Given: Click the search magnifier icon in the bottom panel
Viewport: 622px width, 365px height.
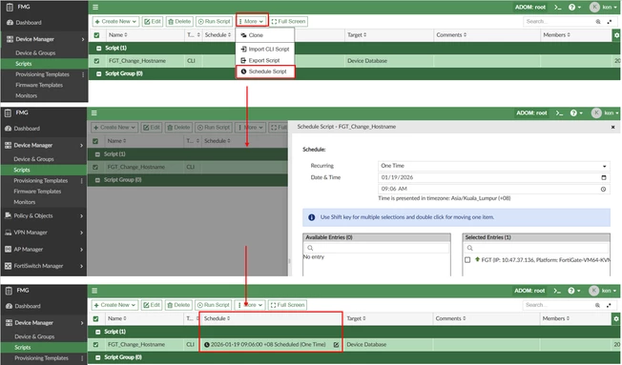Looking at the screenshot, I should click(x=597, y=305).
